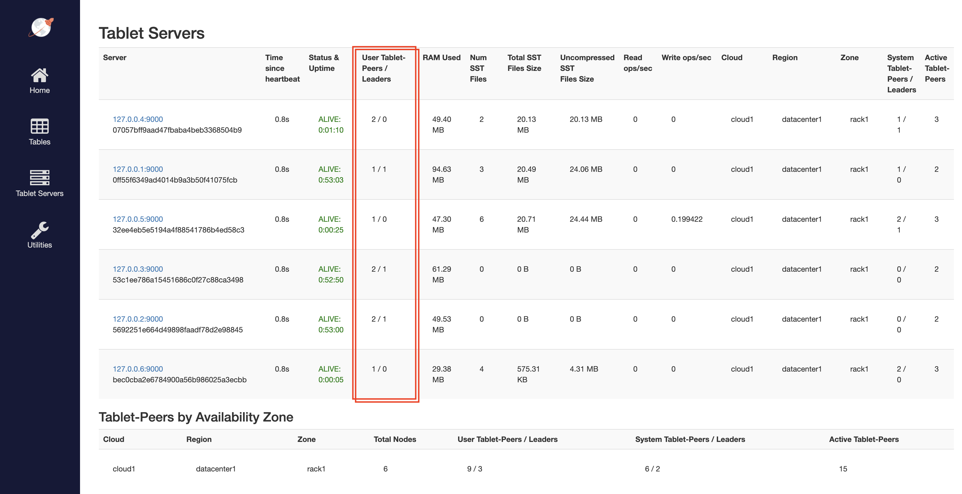Click the Home house icon

point(39,75)
